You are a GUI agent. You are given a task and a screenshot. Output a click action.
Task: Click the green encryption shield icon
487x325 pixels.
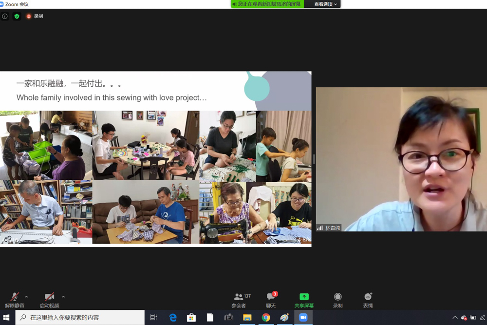(x=17, y=16)
